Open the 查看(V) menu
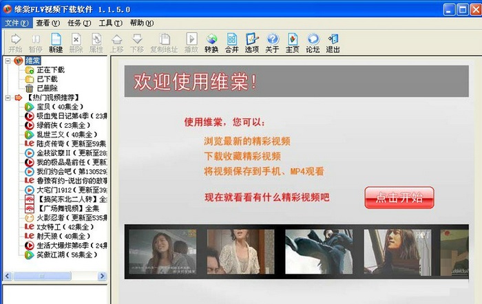The image size is (482, 304). pos(48,23)
